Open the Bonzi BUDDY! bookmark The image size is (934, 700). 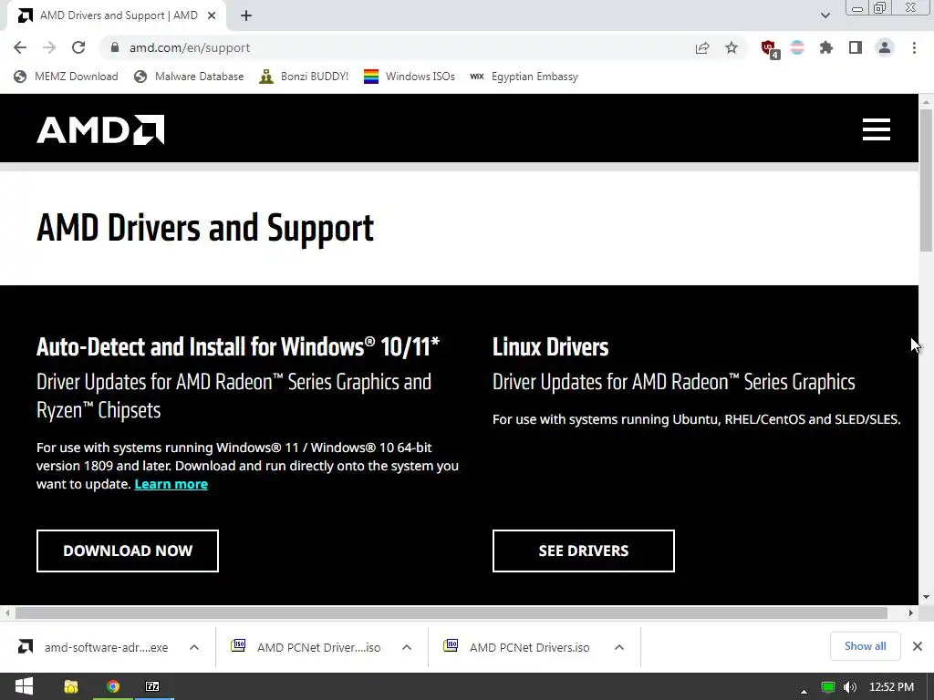pyautogui.click(x=304, y=77)
